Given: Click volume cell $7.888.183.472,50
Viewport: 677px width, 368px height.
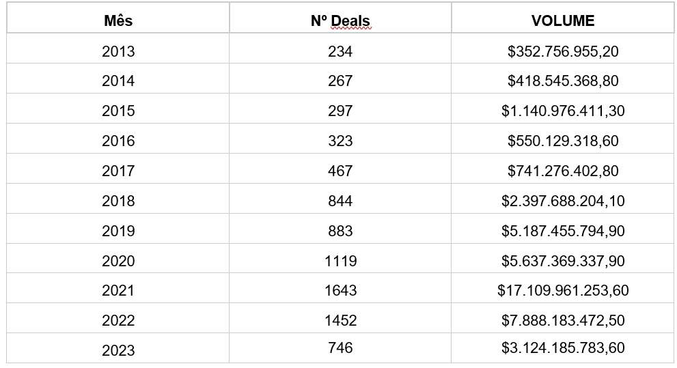Looking at the screenshot, I should [563, 320].
